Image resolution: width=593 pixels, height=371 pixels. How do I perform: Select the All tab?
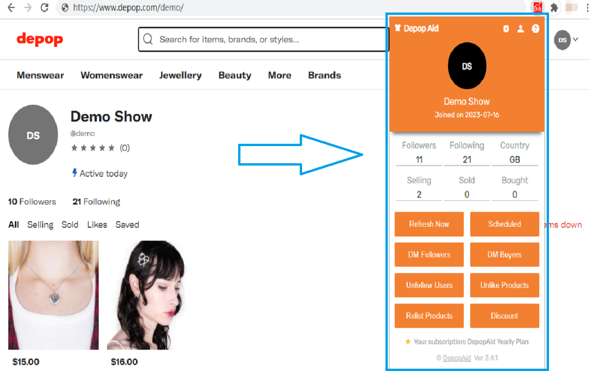tap(13, 224)
